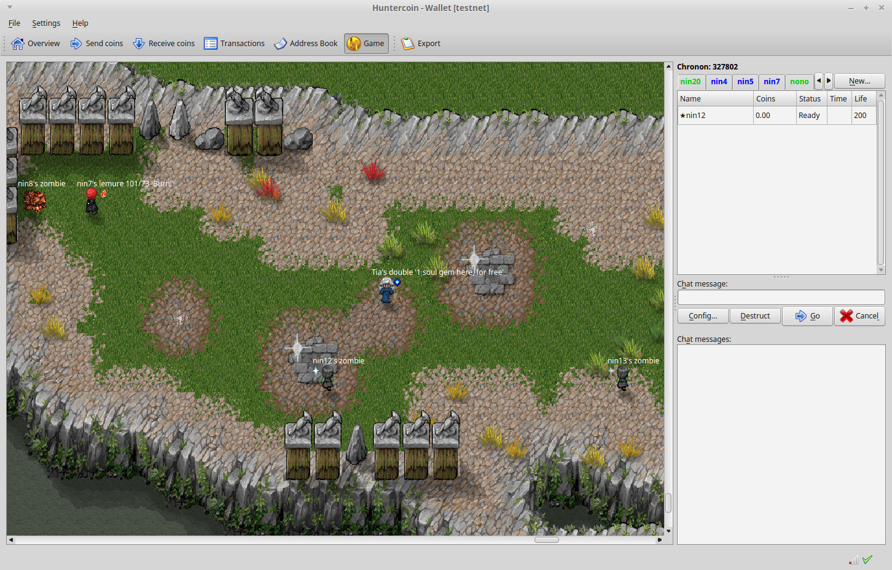Image resolution: width=892 pixels, height=570 pixels.
Task: Click Tia's double character on the map
Action: pyautogui.click(x=386, y=290)
